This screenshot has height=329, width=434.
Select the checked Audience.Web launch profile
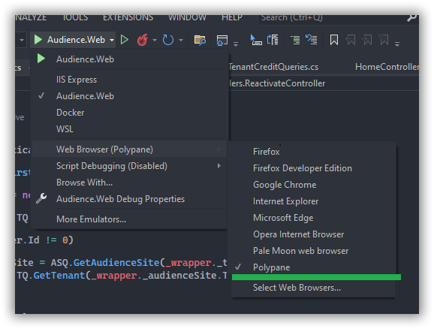click(130, 96)
